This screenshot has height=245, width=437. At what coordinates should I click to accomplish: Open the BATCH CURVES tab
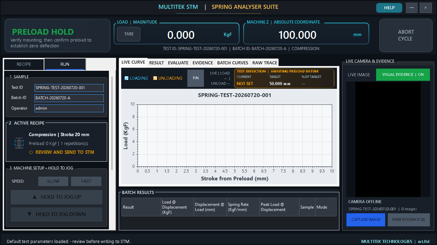pyautogui.click(x=233, y=63)
